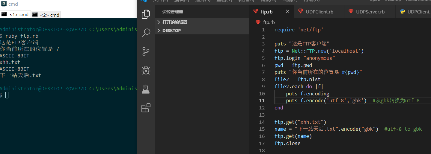
Task: Open the Source Control view icon
Action: pos(146,52)
